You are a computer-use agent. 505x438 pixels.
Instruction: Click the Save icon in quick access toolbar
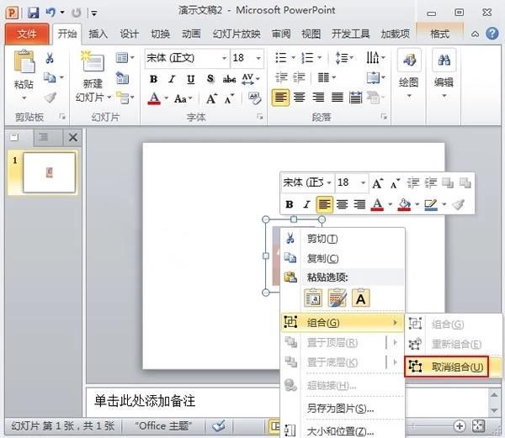33,13
